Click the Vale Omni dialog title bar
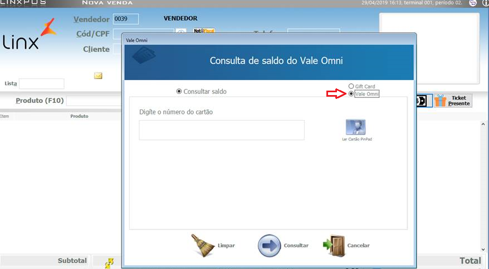The image size is (489, 269). point(269,40)
